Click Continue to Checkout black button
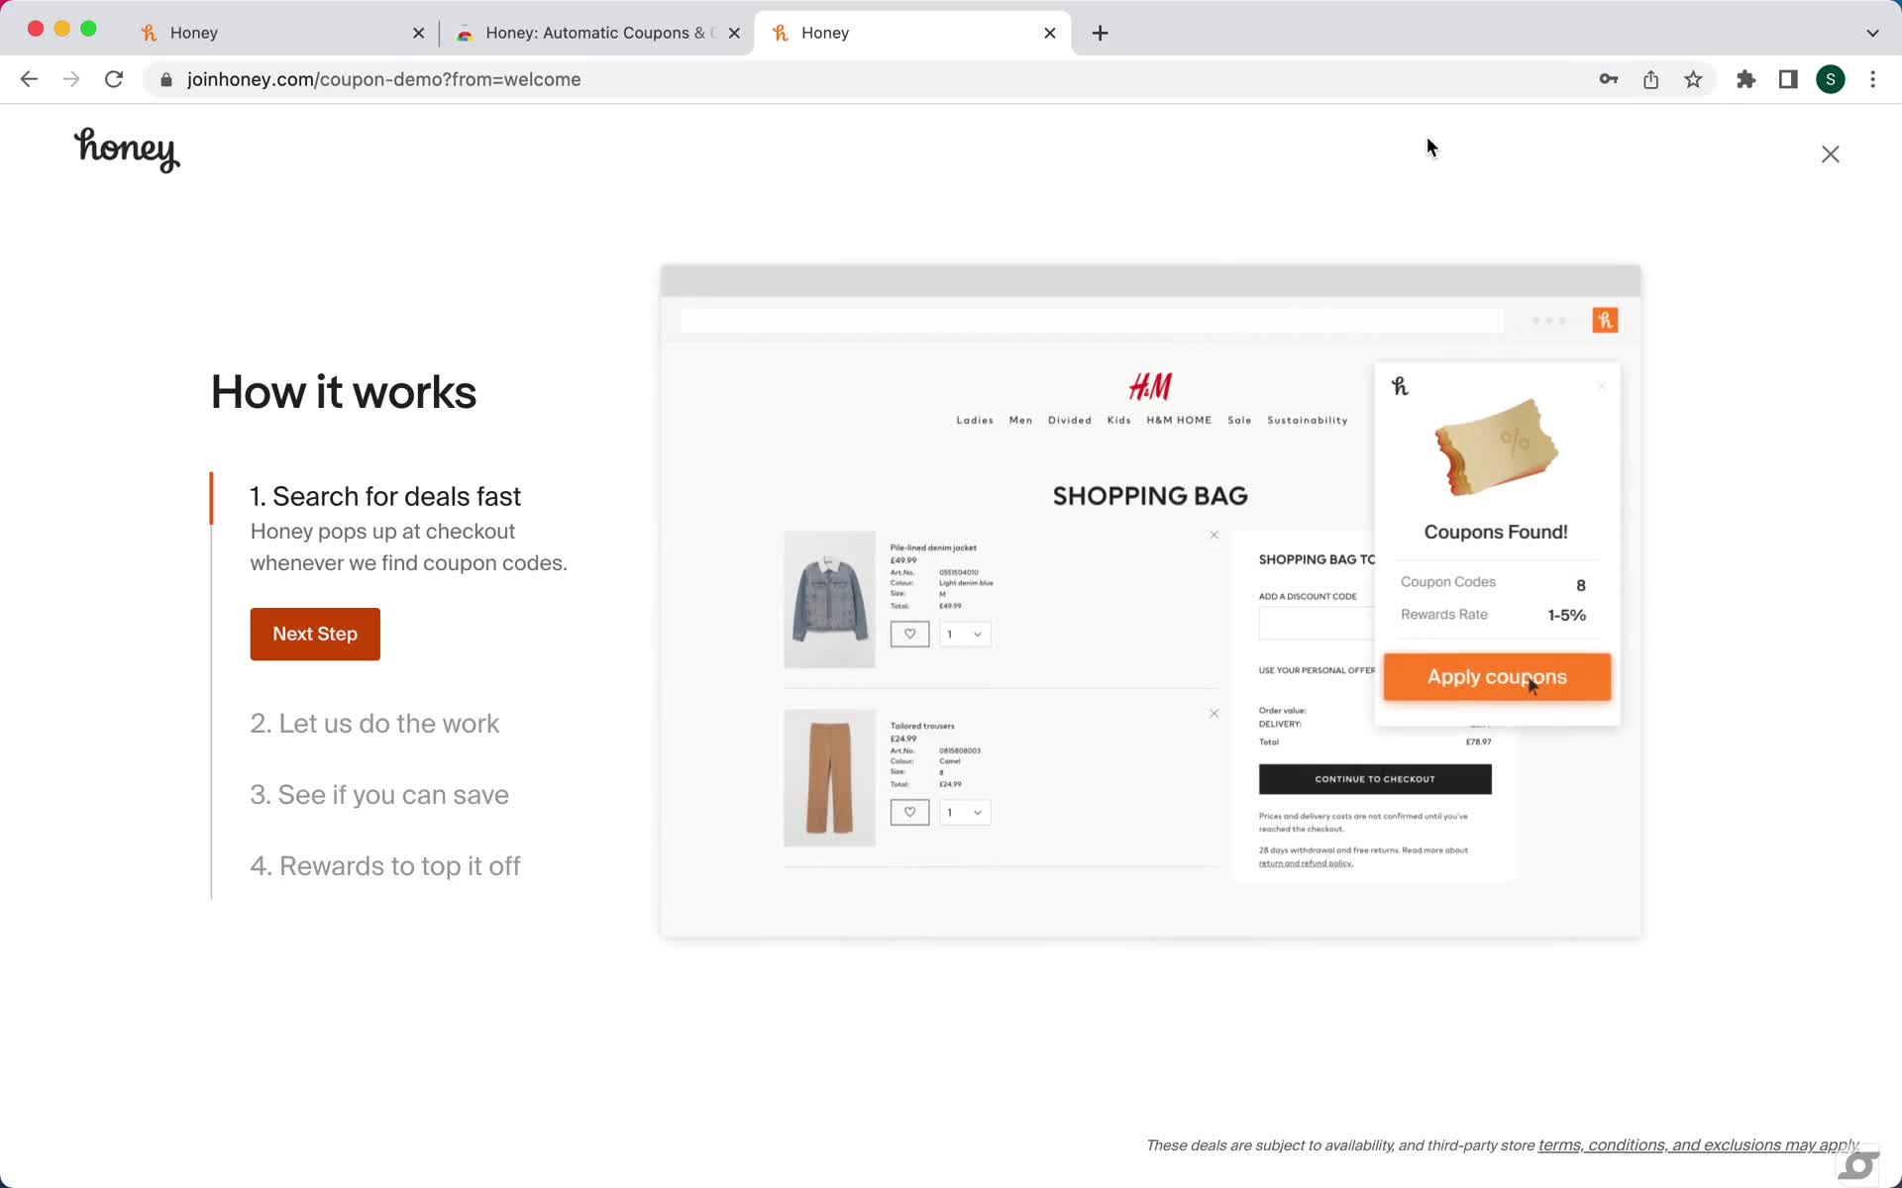 point(1373,777)
